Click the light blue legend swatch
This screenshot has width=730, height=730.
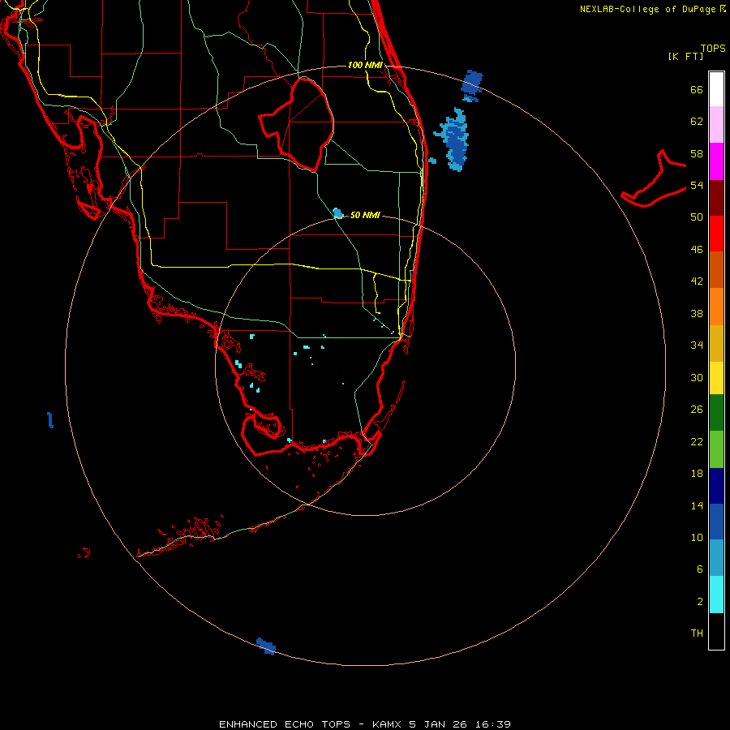(716, 558)
